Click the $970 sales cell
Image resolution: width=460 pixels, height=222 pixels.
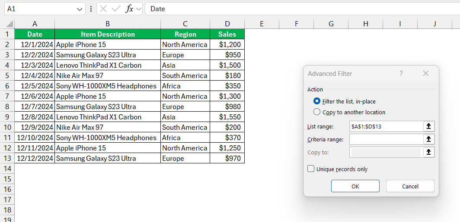point(227,159)
